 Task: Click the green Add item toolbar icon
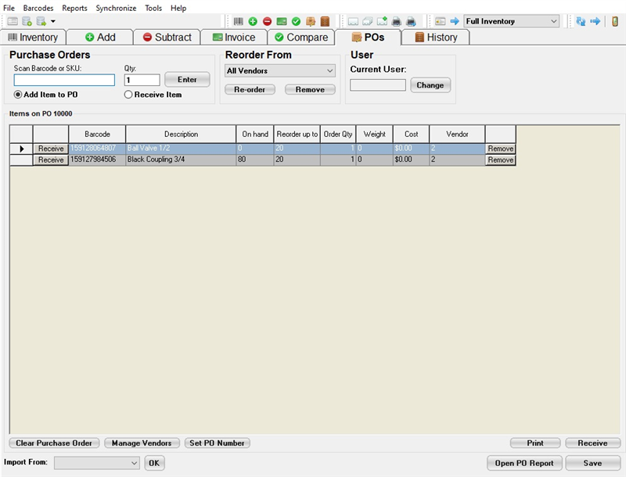point(252,21)
